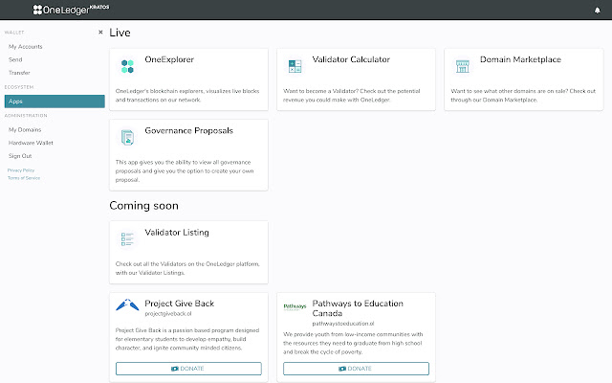The image size is (612, 383).
Task: Click the OneLedger Kratos logo
Action: (71, 10)
